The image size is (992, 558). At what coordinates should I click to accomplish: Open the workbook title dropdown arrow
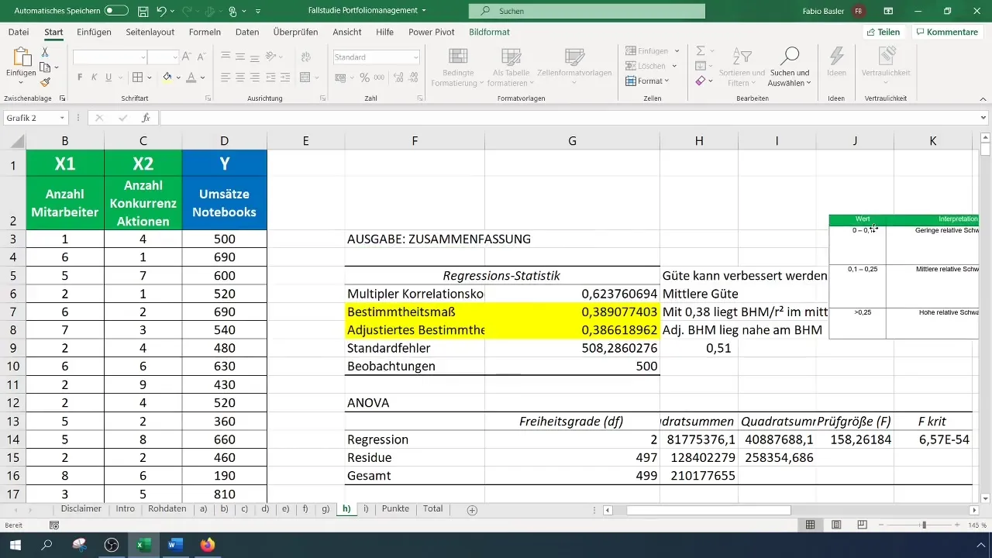[x=424, y=12]
